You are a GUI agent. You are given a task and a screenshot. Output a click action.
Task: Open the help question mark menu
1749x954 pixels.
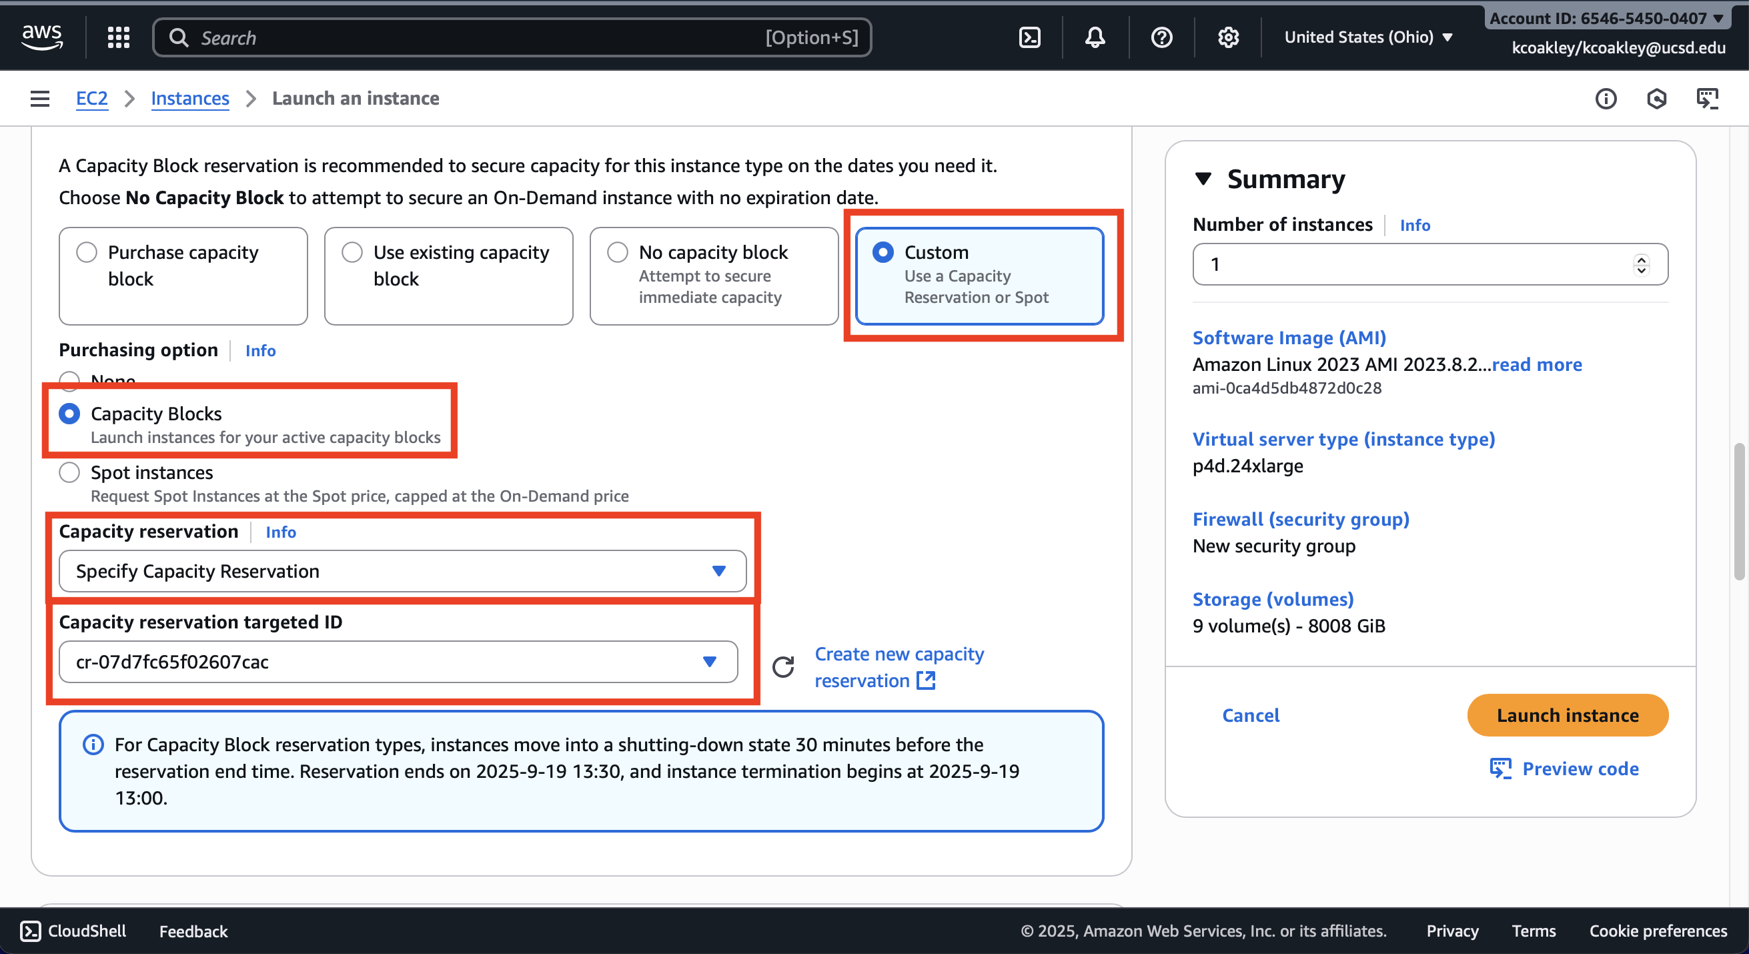coord(1161,37)
